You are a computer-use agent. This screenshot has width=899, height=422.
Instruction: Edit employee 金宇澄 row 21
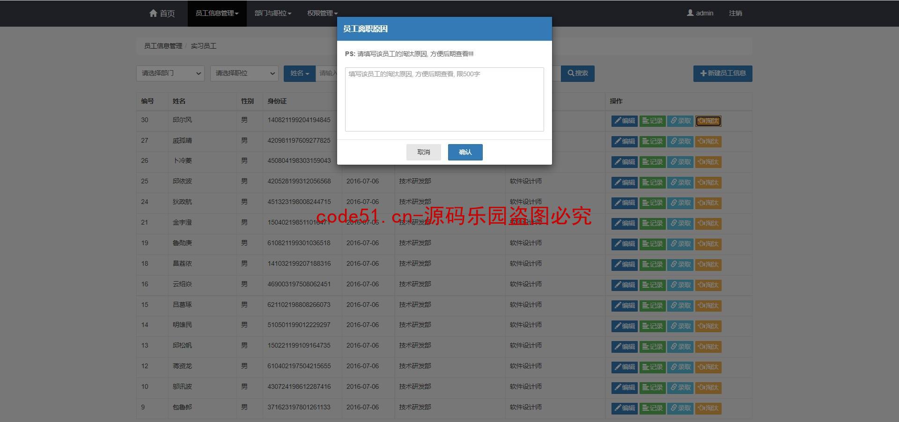click(624, 224)
